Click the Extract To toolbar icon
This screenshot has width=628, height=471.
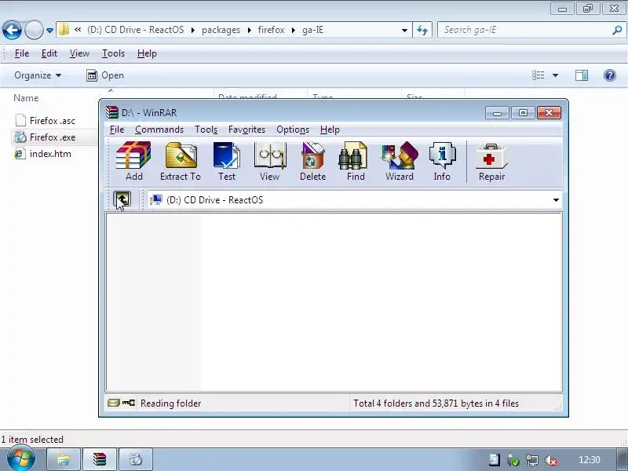181,162
